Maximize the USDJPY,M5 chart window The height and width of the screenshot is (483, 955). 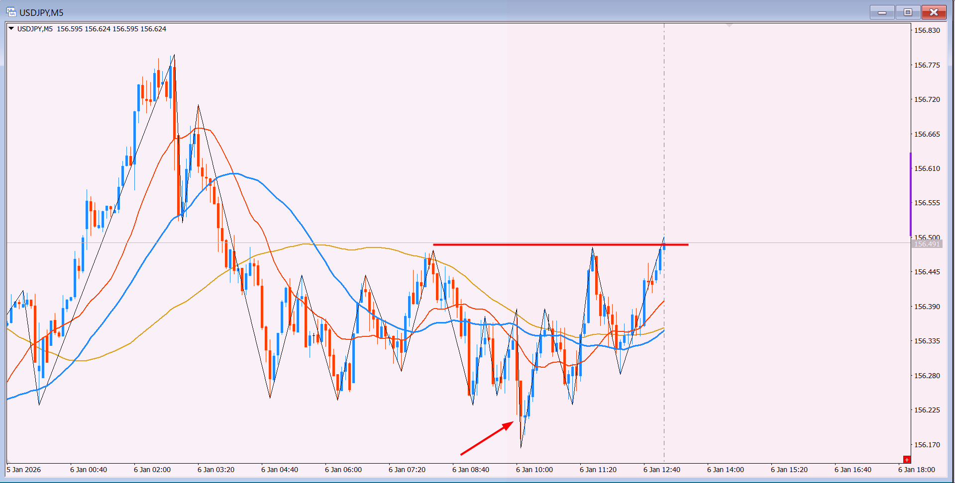point(908,12)
